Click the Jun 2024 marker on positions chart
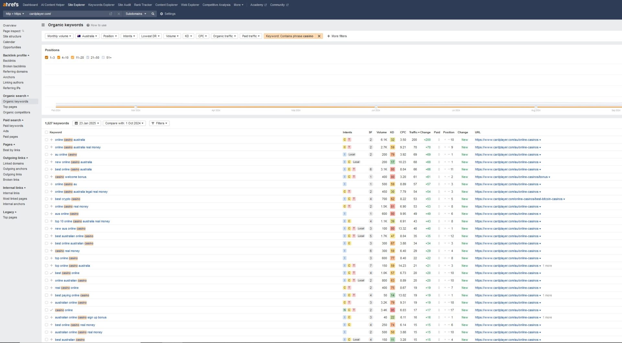622x343 pixels. tap(376, 107)
